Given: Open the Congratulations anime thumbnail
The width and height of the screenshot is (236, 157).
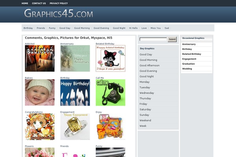Looking at the screenshot, I should (x=40, y=127).
